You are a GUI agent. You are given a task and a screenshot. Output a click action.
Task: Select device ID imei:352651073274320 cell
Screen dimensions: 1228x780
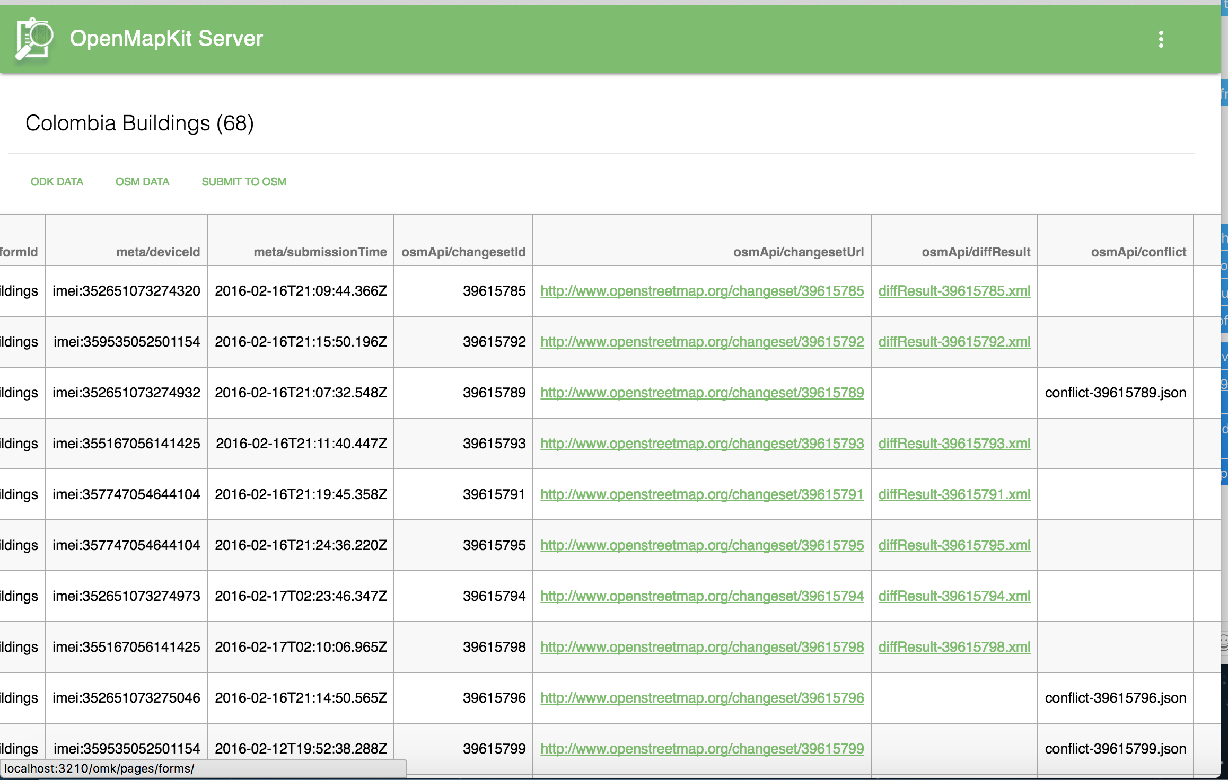tap(126, 291)
